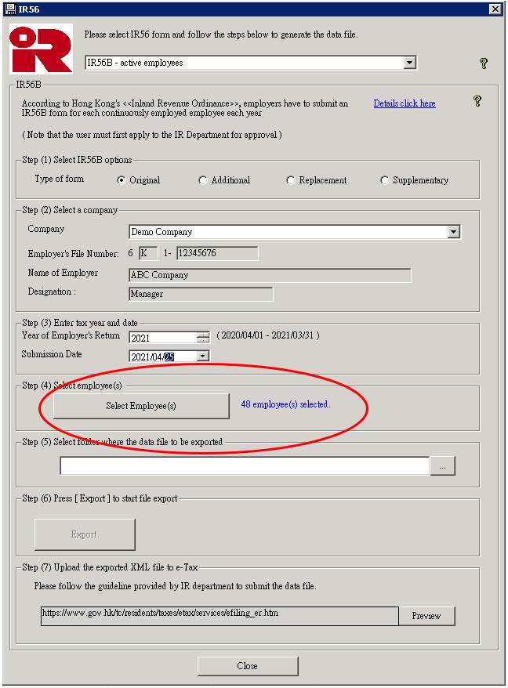Open the Submission Date dropdown arrow

203,356
